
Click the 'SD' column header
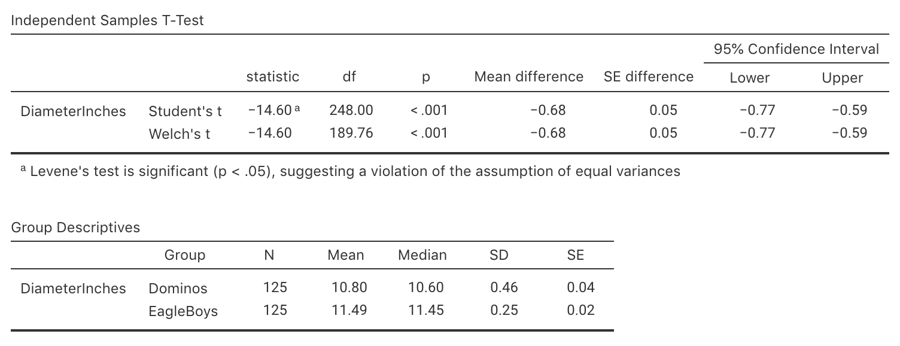pos(498,255)
